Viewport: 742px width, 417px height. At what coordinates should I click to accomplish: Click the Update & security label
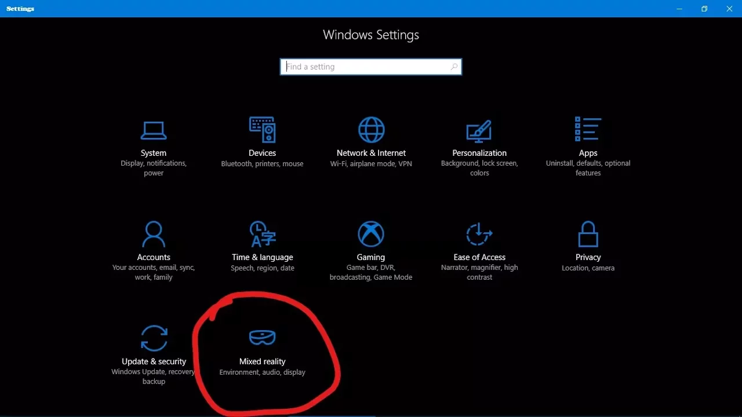coord(154,361)
